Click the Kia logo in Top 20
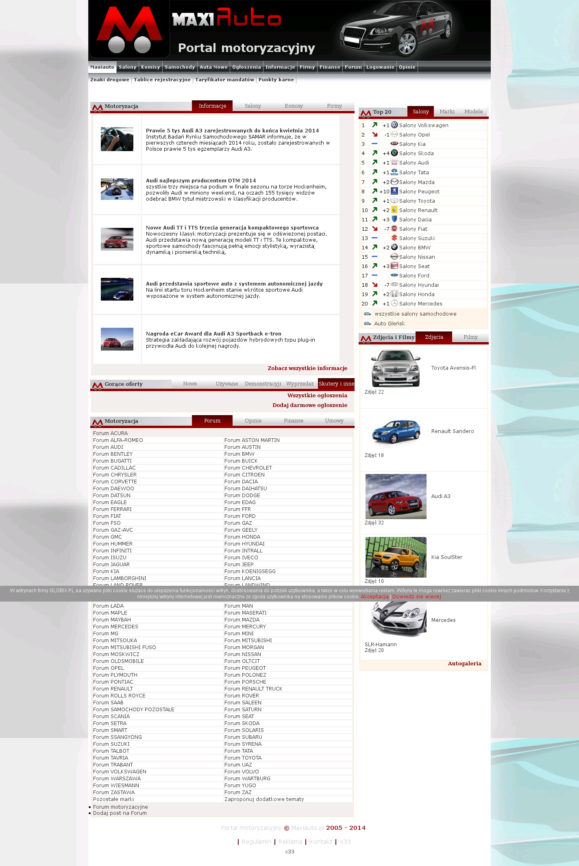The height and width of the screenshot is (866, 579). (394, 144)
